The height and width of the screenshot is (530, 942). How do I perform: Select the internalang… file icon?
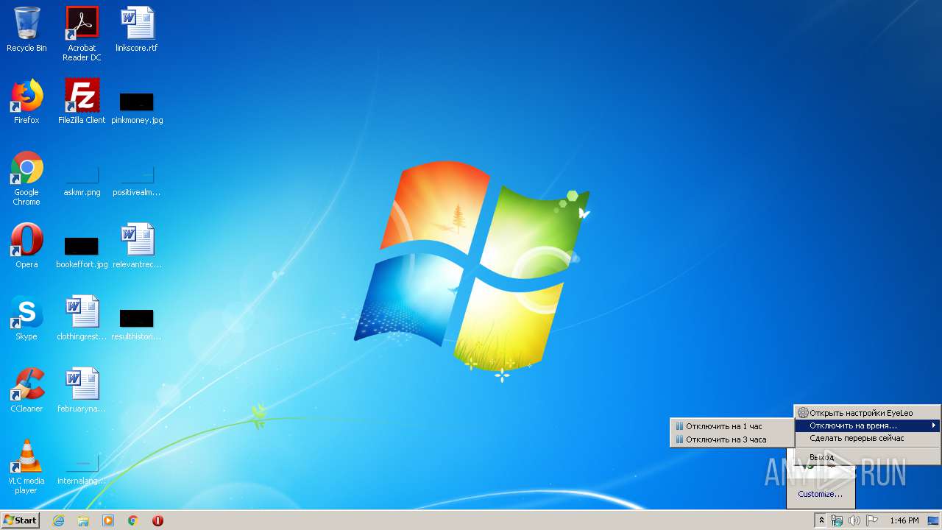point(82,469)
